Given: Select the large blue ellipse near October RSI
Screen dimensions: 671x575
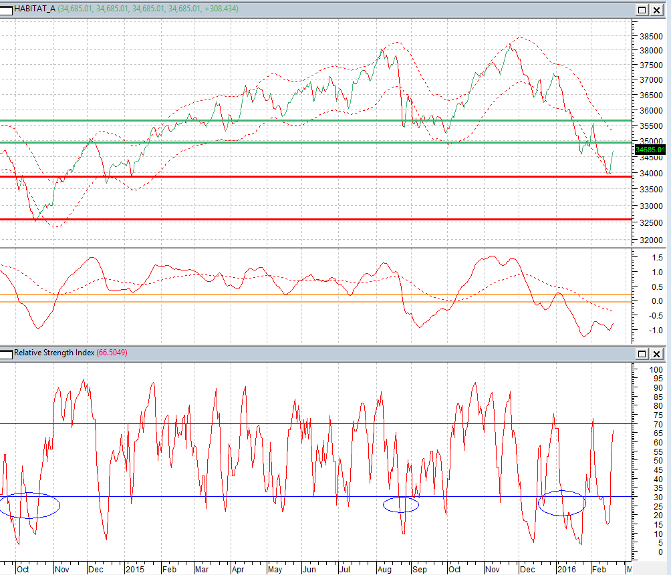Looking at the screenshot, I should pyautogui.click(x=29, y=506).
